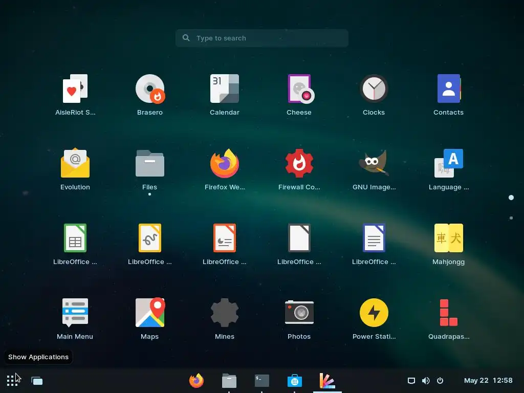Launch Mahjongg tile game
This screenshot has height=393, width=524.
click(448, 244)
